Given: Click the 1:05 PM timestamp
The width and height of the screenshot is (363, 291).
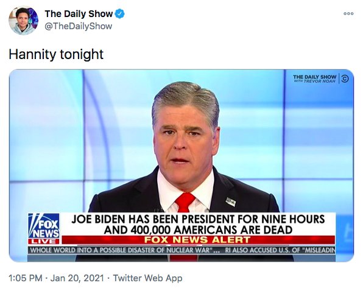Looking at the screenshot, I should coord(26,278).
